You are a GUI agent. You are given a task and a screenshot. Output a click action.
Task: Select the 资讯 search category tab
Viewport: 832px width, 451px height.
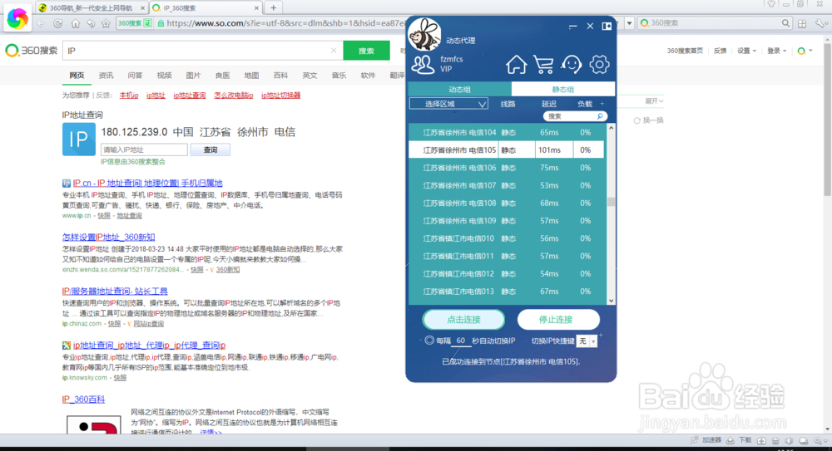(x=106, y=76)
